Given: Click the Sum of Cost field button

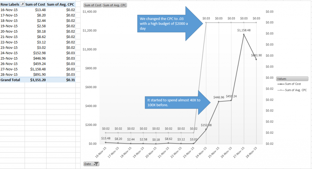Looking at the screenshot, I should click(x=93, y=5).
